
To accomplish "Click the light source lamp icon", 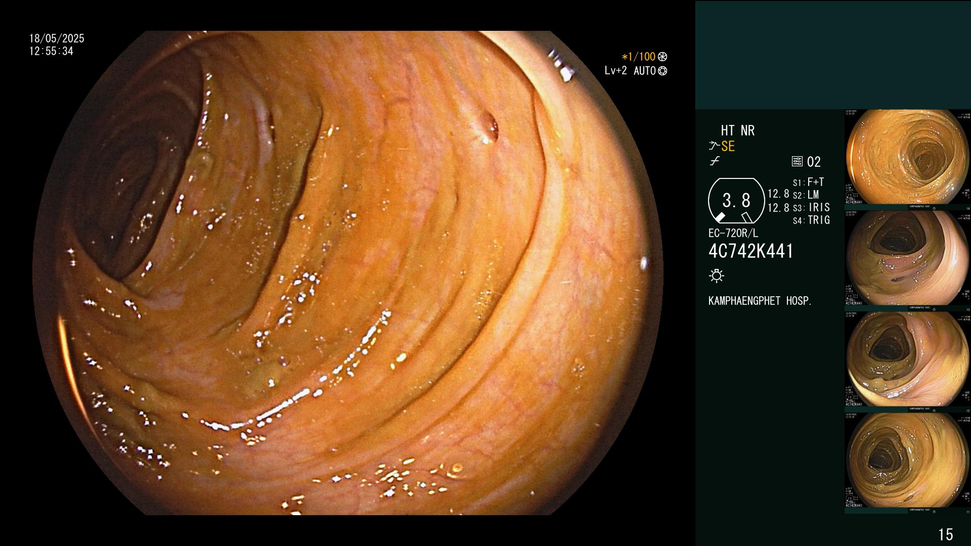I will (x=717, y=276).
